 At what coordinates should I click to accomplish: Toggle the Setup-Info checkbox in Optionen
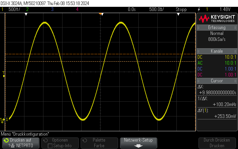[x=50, y=146]
